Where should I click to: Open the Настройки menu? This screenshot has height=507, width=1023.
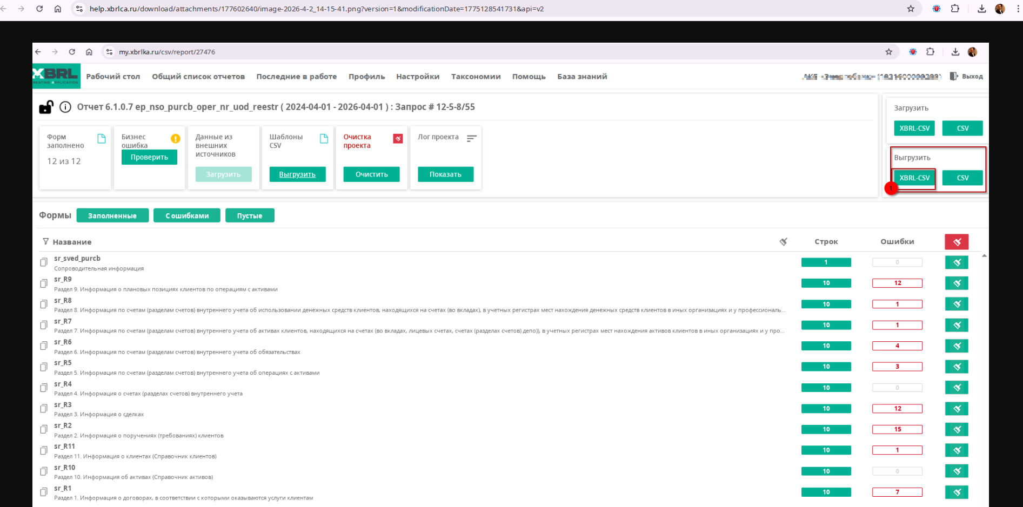418,77
